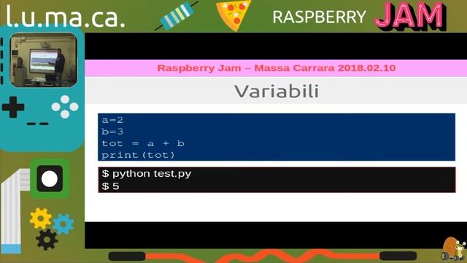Click the resistor icon in header

click(x=177, y=16)
